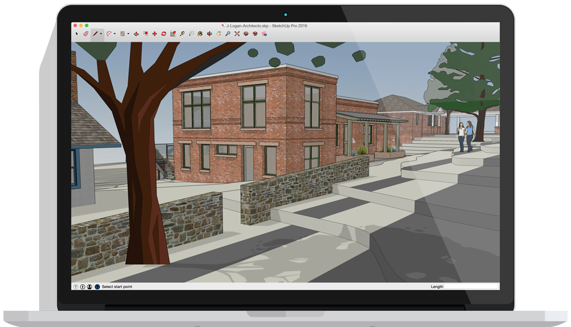The height and width of the screenshot is (327, 571).
Task: Select the Arc drawing tool
Action: 109,34
